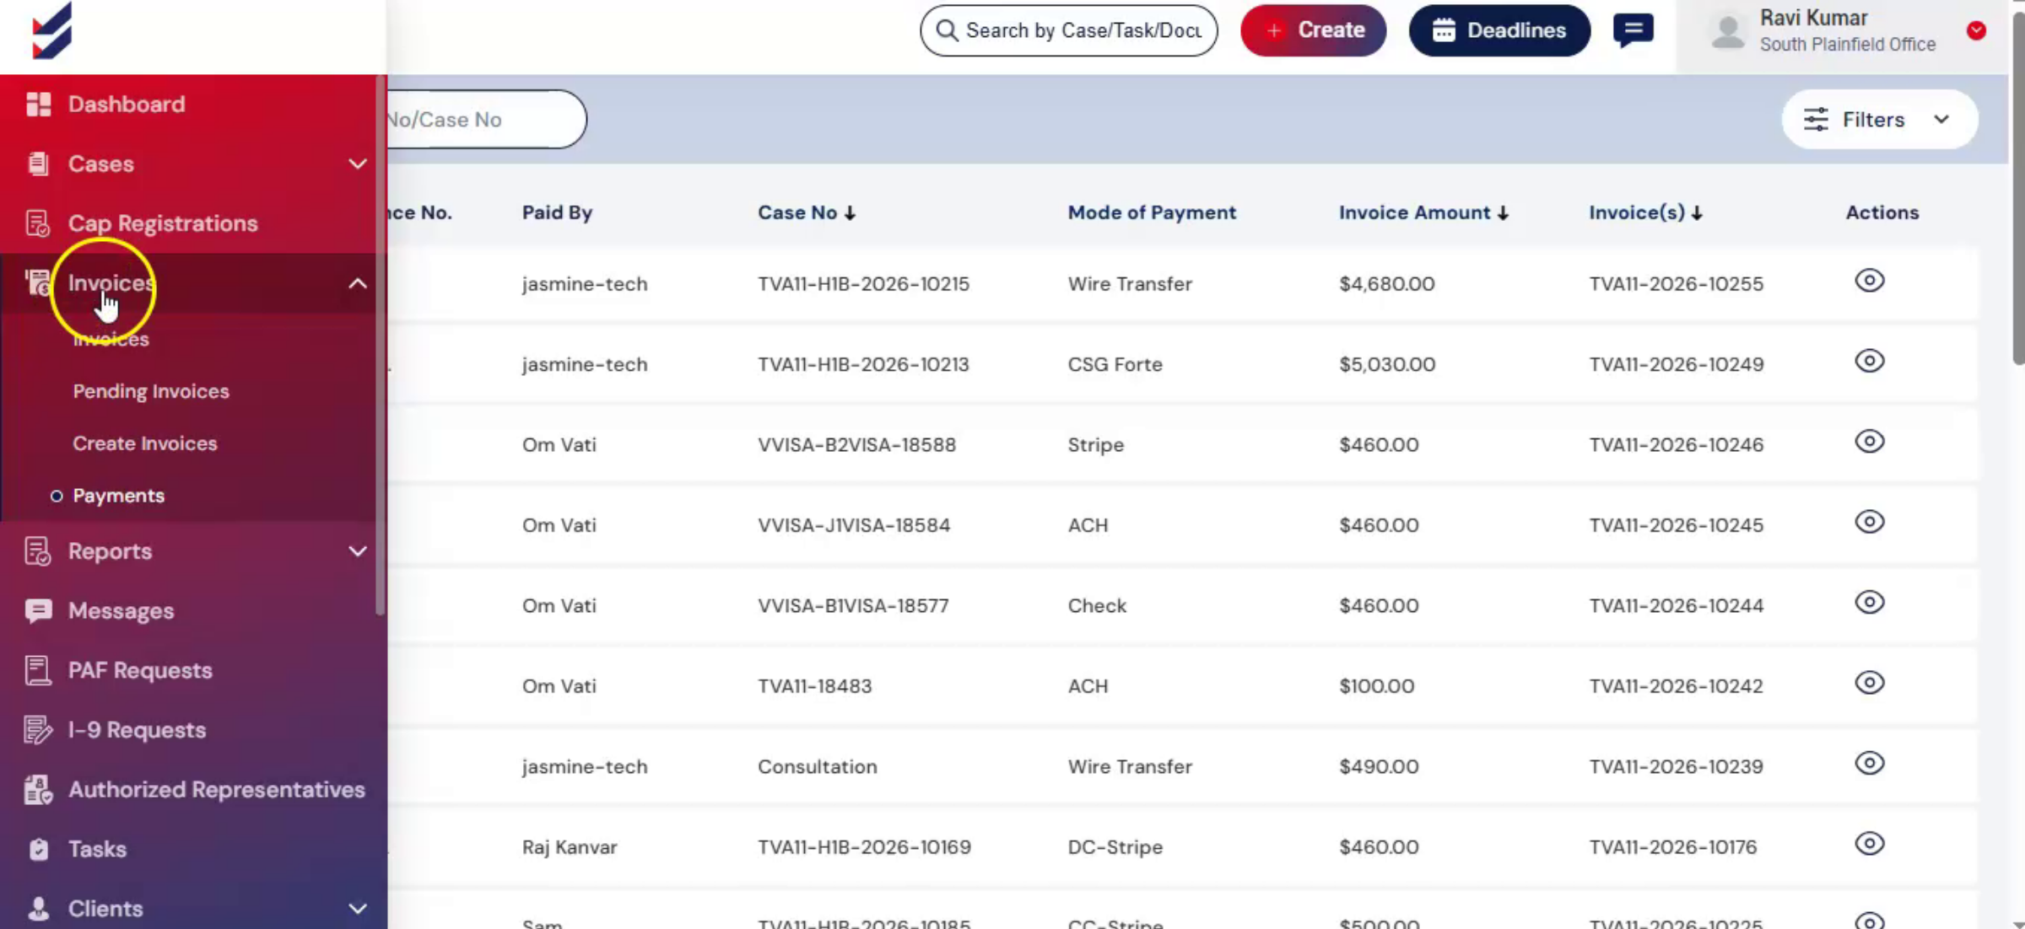Screen dimensions: 2025x929
Task: Click the Check payment mode cell
Action: coord(1097,606)
